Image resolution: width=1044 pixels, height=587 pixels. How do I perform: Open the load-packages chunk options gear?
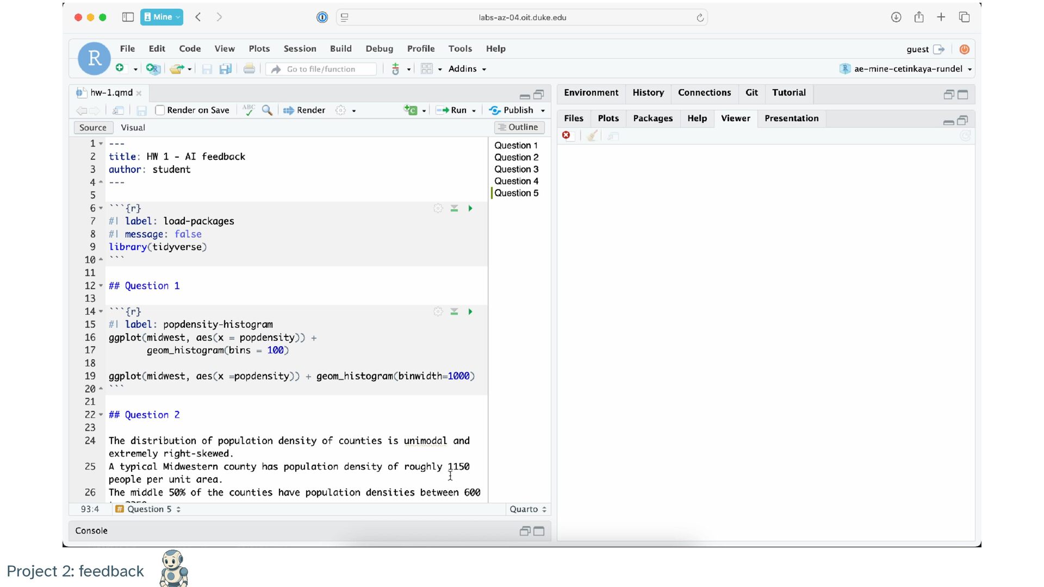(x=438, y=209)
